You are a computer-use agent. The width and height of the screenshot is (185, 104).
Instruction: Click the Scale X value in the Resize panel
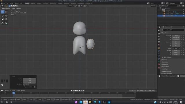pos(29,79)
